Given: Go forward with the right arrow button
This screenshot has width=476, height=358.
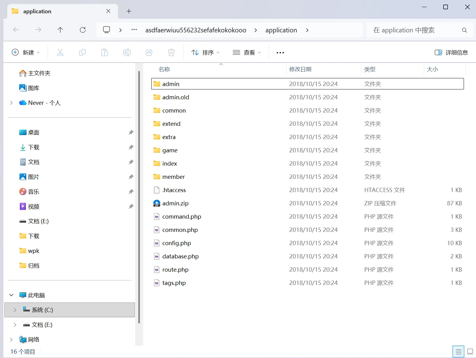Looking at the screenshot, I should [x=38, y=30].
